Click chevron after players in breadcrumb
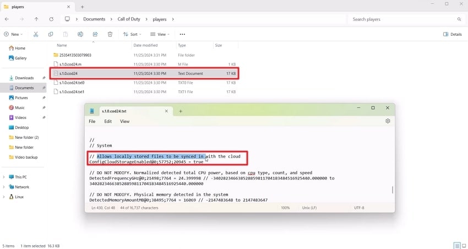The image size is (468, 249). 172,19
